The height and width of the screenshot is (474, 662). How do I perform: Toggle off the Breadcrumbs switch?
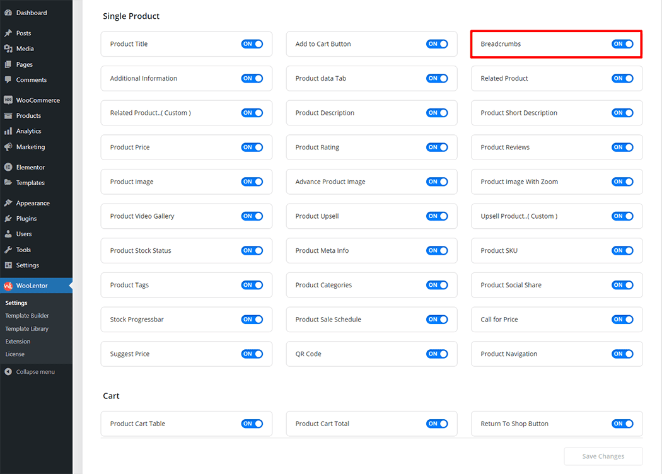click(x=622, y=44)
